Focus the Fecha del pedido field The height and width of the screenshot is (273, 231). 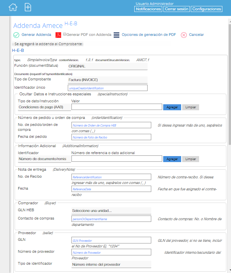tap(111, 137)
